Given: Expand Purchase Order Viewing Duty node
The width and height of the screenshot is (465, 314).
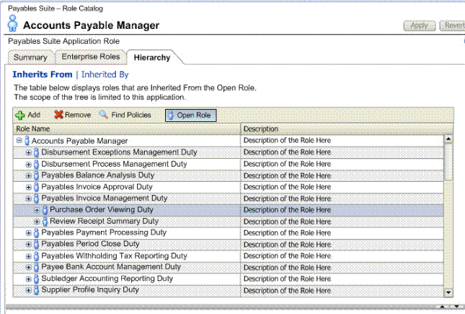Looking at the screenshot, I should pos(37,210).
